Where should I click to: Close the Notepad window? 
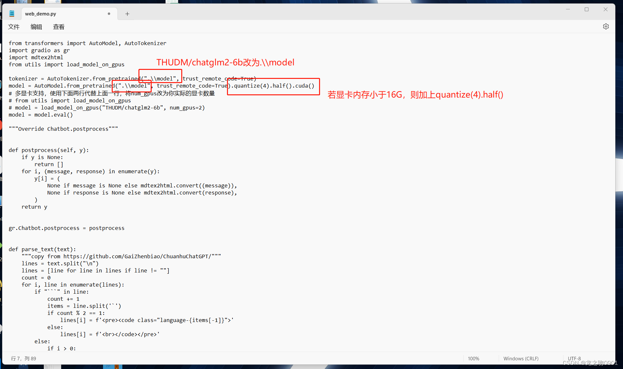[605, 9]
